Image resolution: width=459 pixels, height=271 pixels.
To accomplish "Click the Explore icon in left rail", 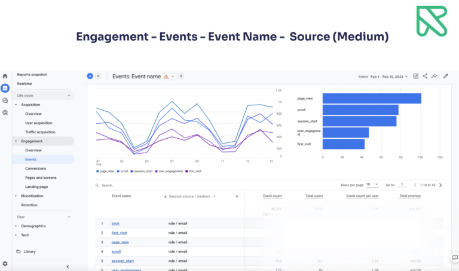I will (x=5, y=100).
